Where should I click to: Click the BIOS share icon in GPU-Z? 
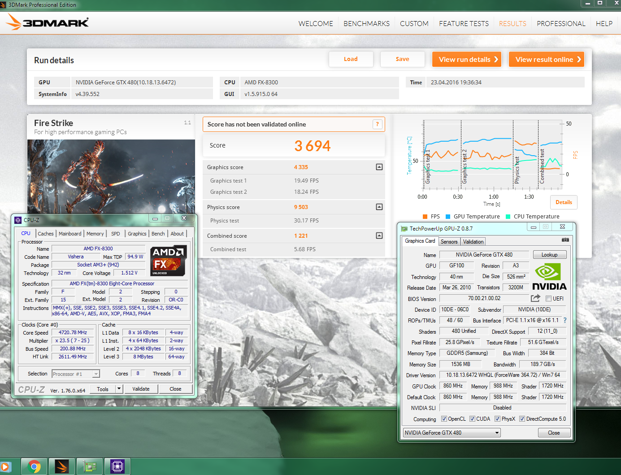click(535, 298)
